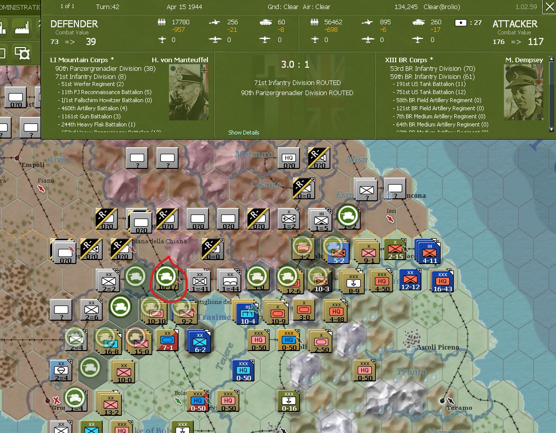Click the 71st Infantry Division ROUTED result

[x=297, y=82]
